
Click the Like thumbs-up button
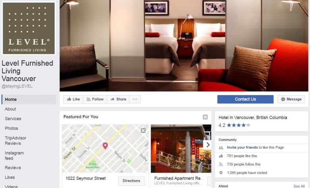73,99
